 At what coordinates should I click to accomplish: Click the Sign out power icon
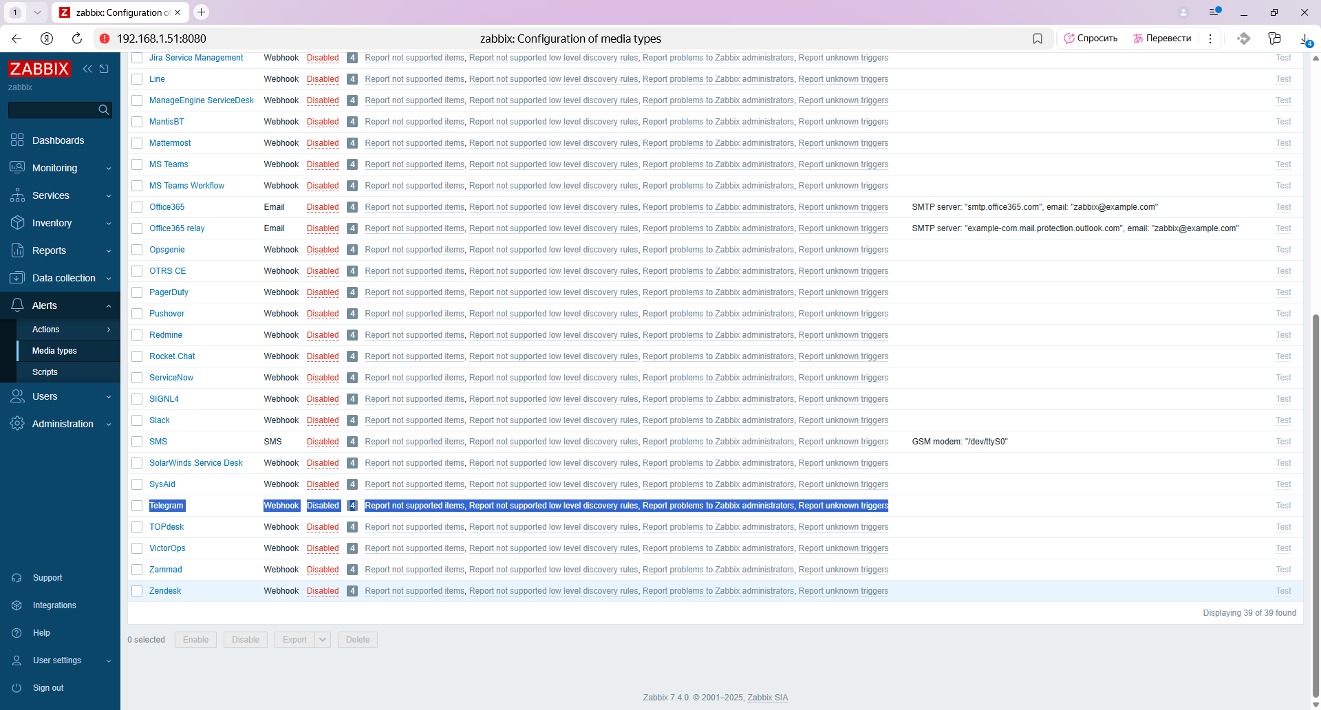tap(17, 688)
